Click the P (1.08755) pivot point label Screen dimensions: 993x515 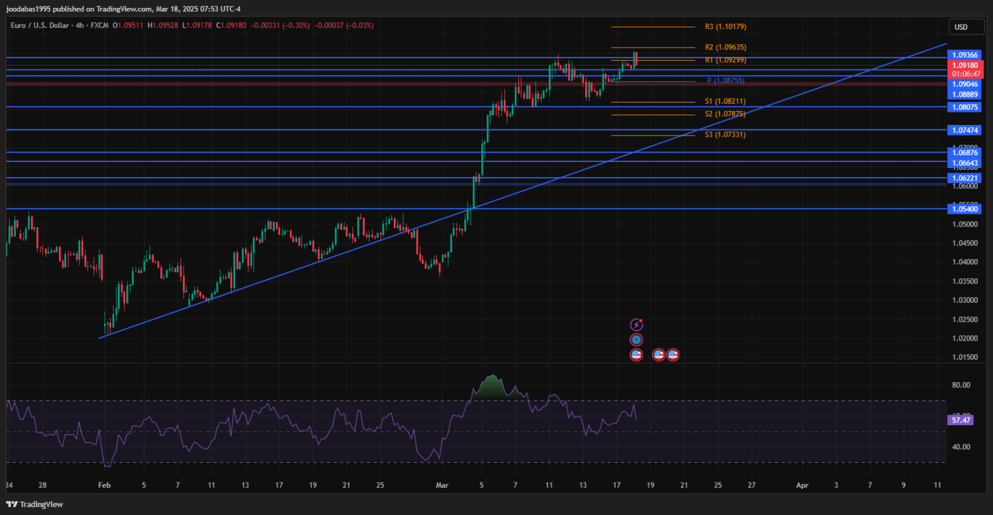(x=726, y=81)
